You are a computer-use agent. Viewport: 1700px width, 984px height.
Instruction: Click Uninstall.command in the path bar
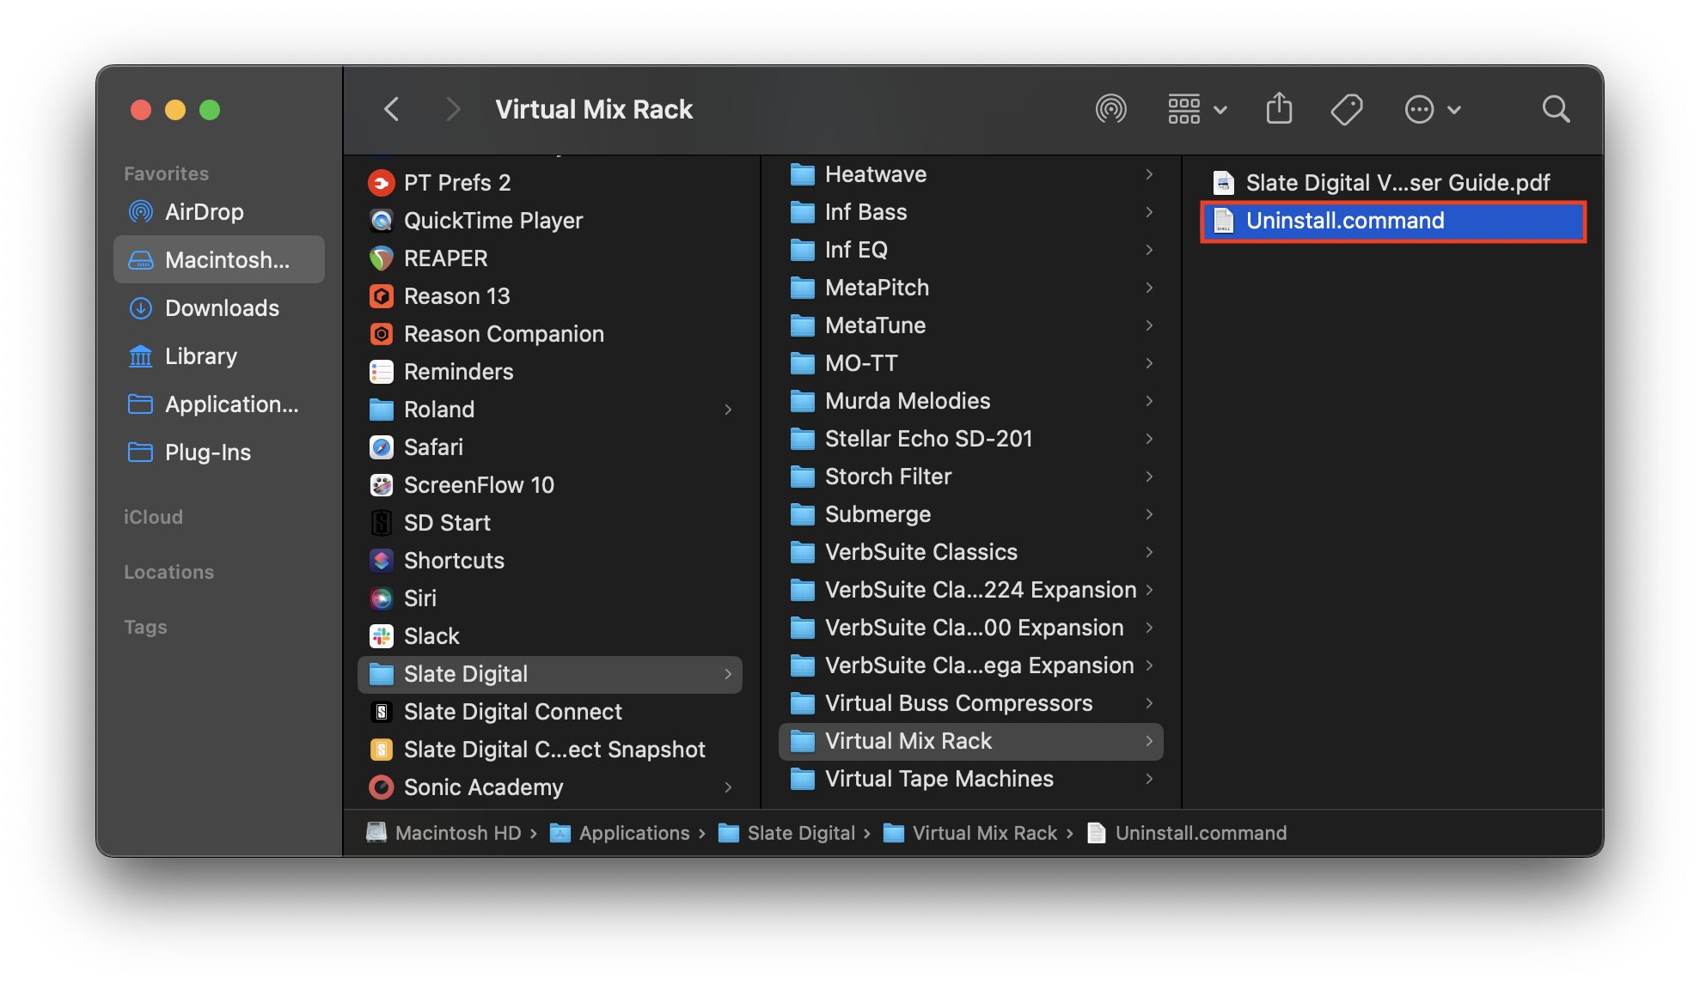coord(1187,833)
